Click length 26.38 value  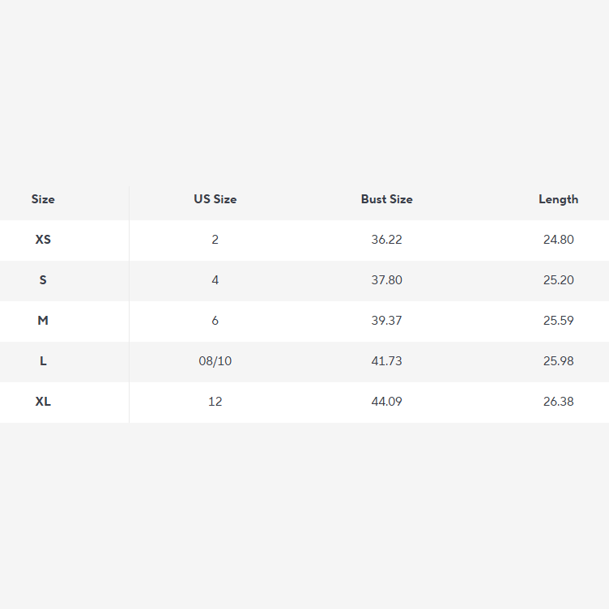tap(558, 402)
